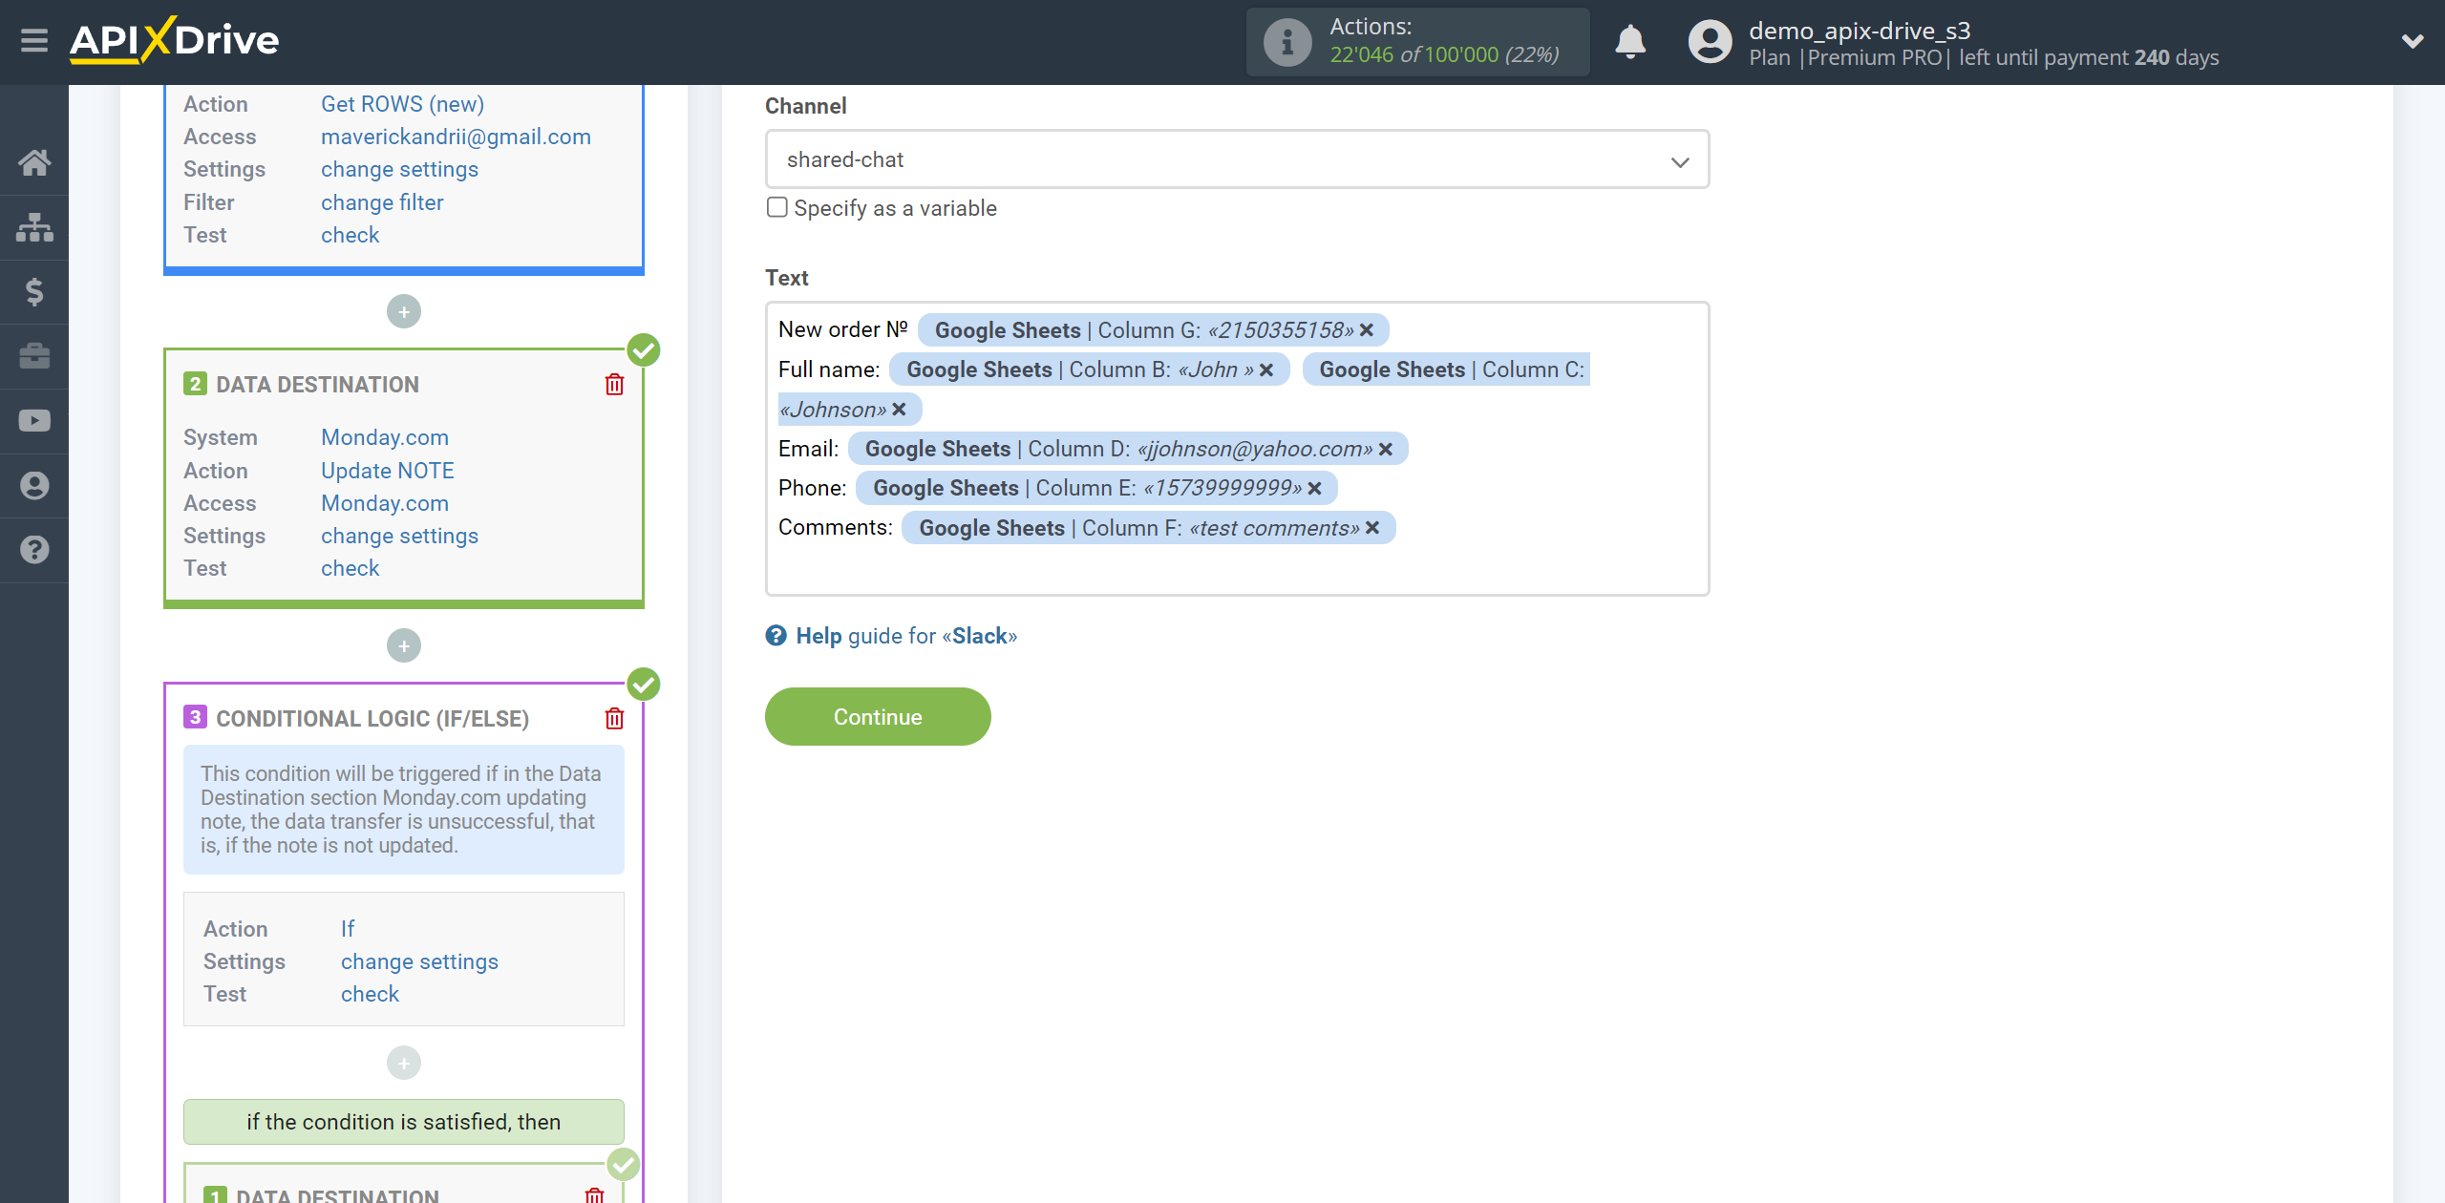The height and width of the screenshot is (1203, 2445).
Task: Add a step inside the conditional logic block
Action: coord(404,1063)
